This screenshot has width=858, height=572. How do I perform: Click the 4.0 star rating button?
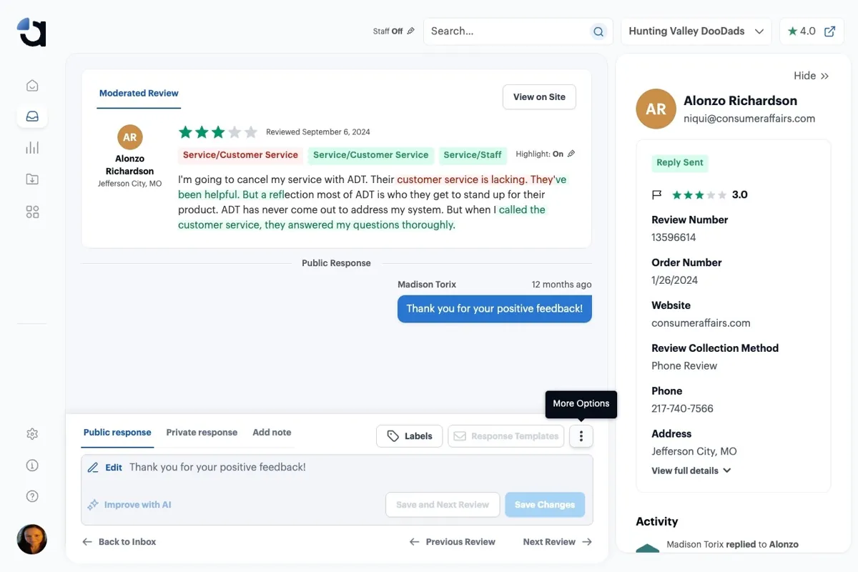pyautogui.click(x=812, y=31)
